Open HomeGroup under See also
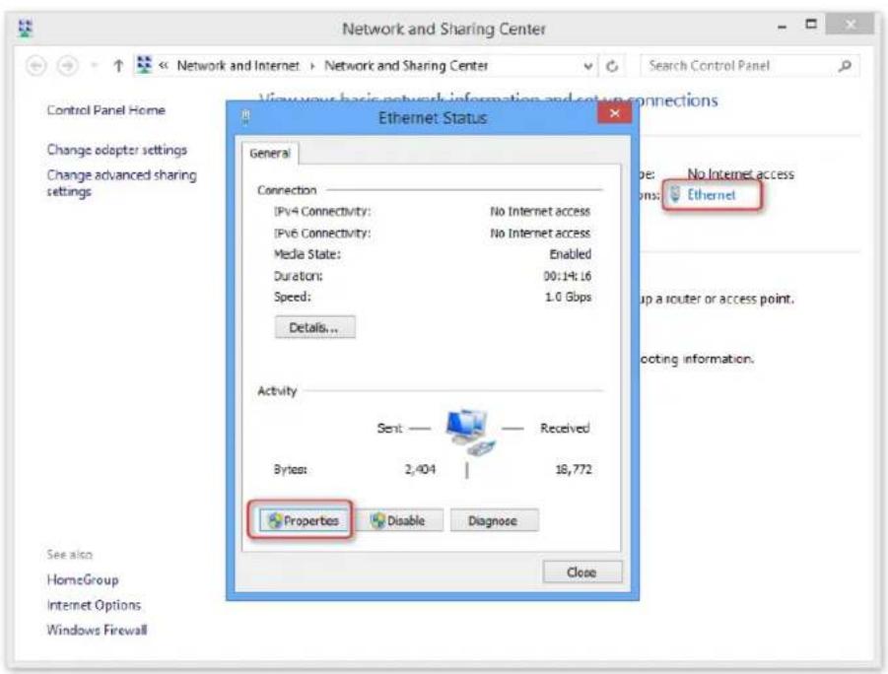 click(83, 579)
